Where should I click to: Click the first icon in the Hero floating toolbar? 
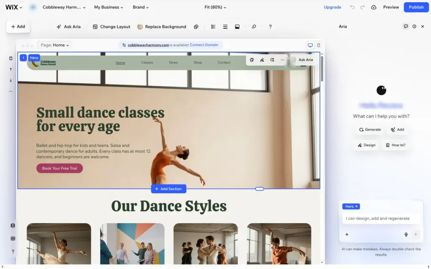tap(252, 60)
